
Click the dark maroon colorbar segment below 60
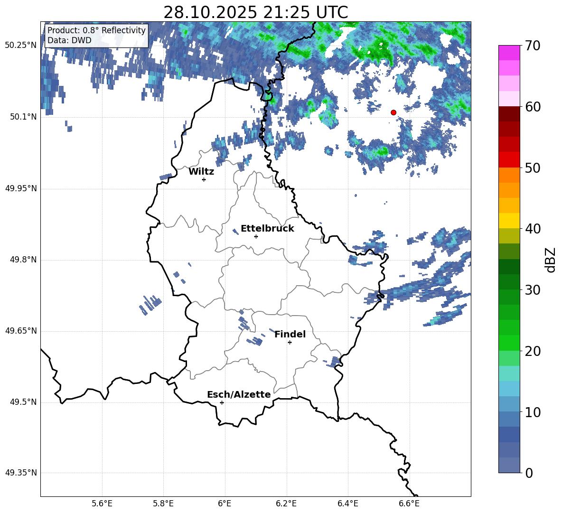point(509,114)
